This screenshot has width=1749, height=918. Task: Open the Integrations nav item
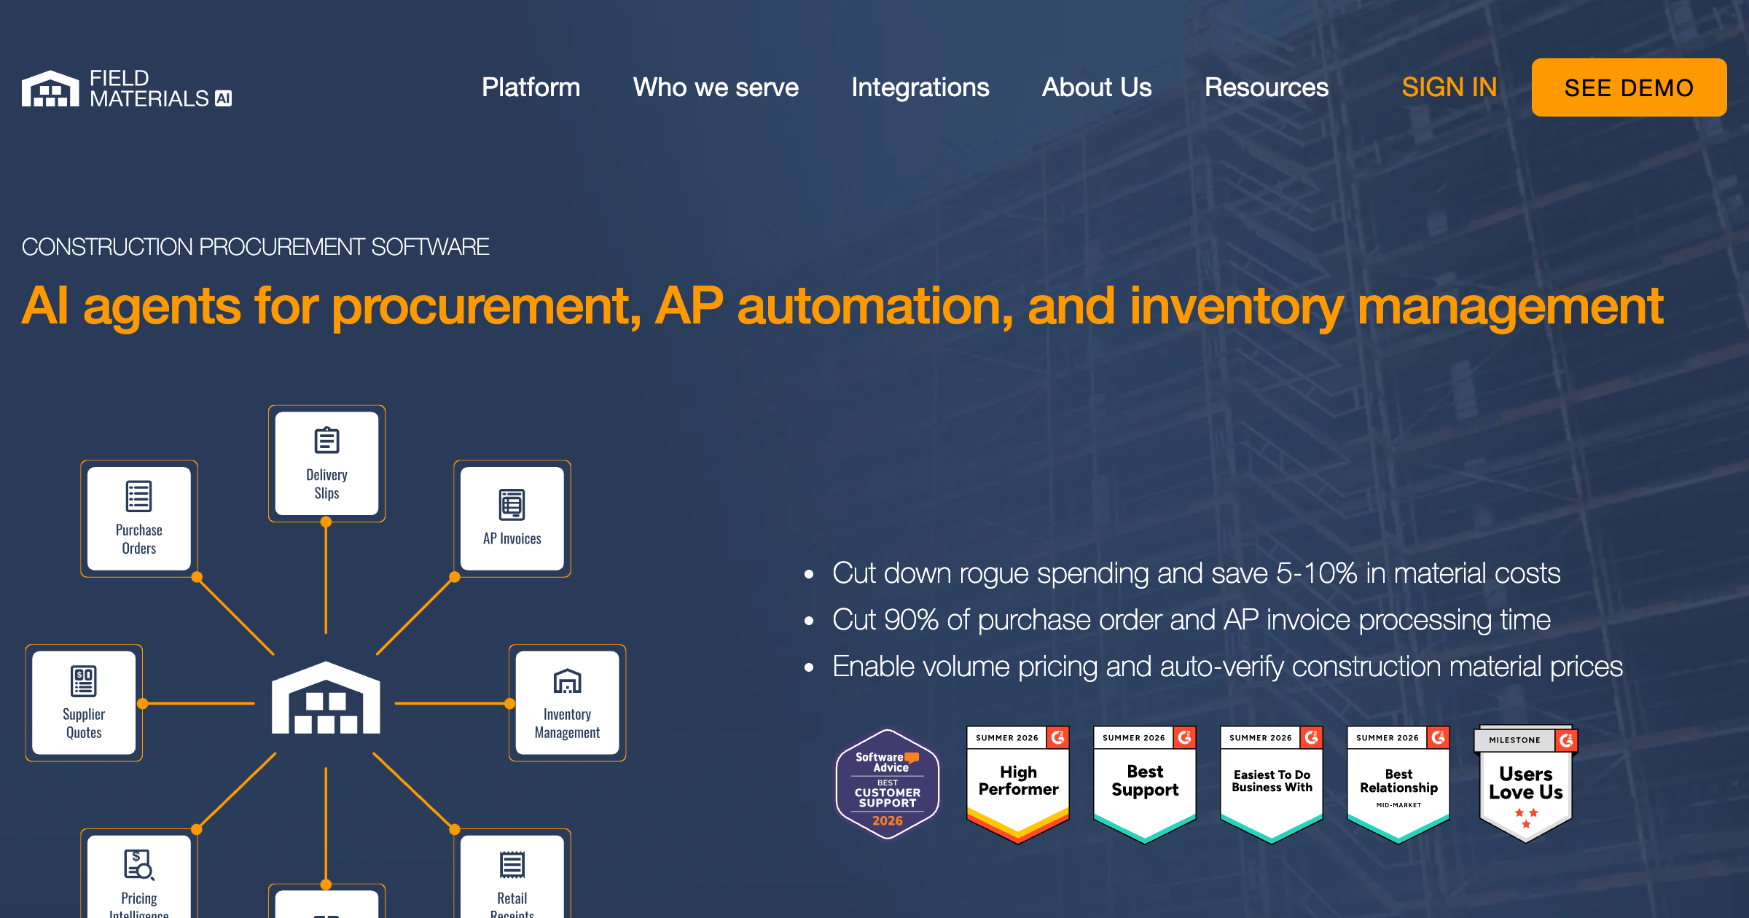(x=920, y=87)
